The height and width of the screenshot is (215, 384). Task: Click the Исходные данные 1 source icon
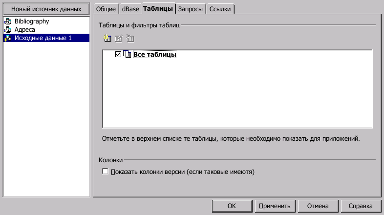[8, 38]
